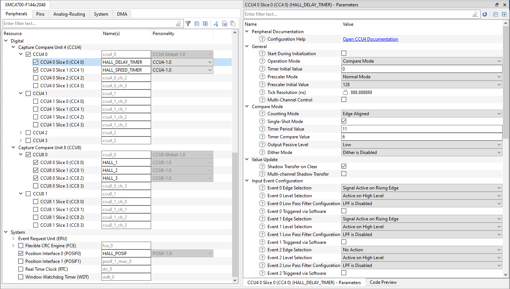Click the lock icon at Tick Resolution

pyautogui.click(x=345, y=92)
